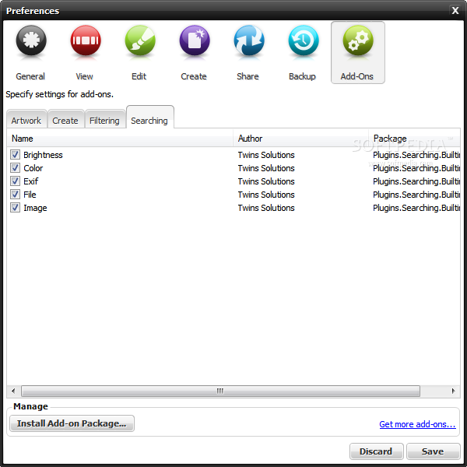
Task: Select the Image row name text
Action: pyautogui.click(x=35, y=208)
